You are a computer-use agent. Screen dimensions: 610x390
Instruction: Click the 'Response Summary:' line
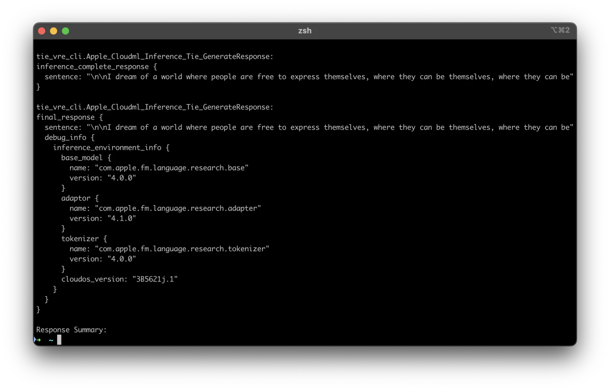[71, 330]
